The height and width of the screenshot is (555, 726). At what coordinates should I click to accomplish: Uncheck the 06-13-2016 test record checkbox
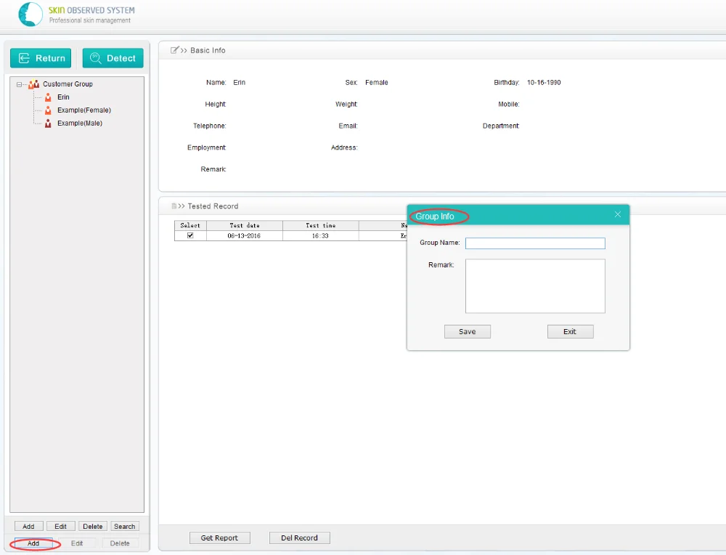[190, 235]
